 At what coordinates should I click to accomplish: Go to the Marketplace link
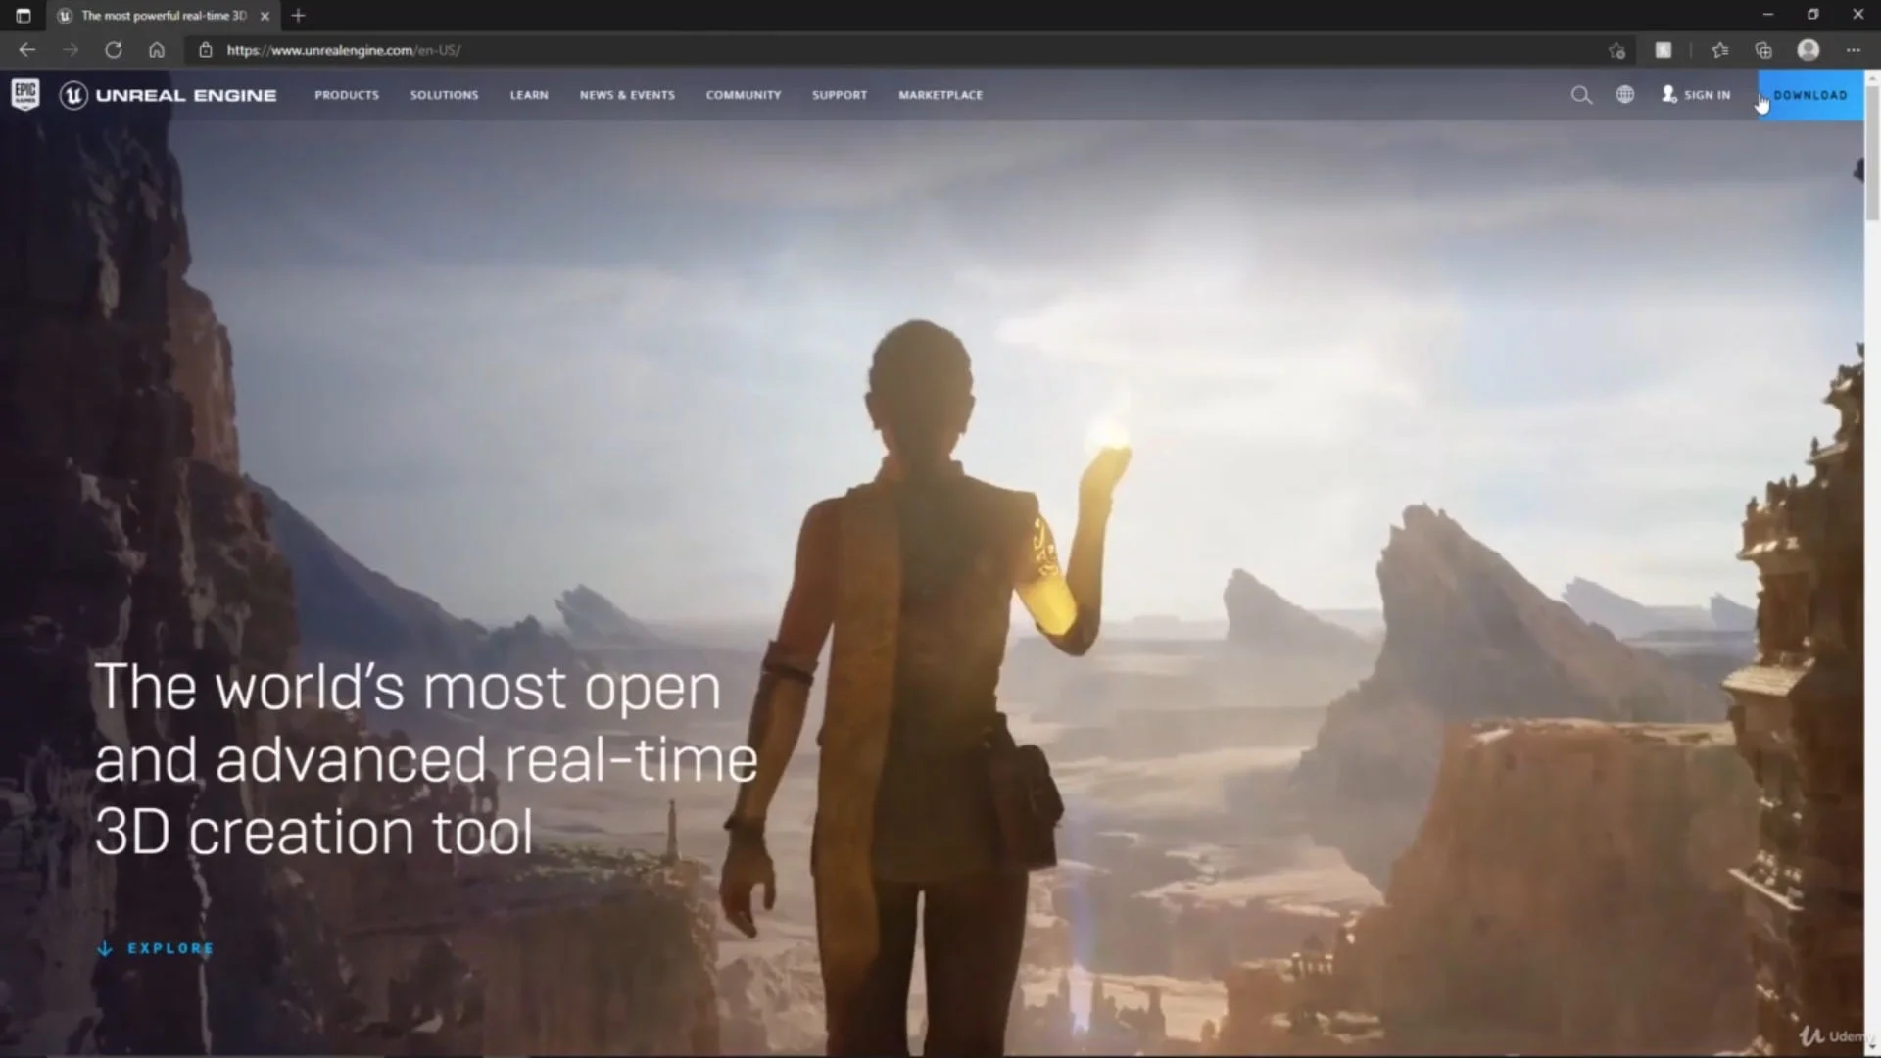point(940,95)
